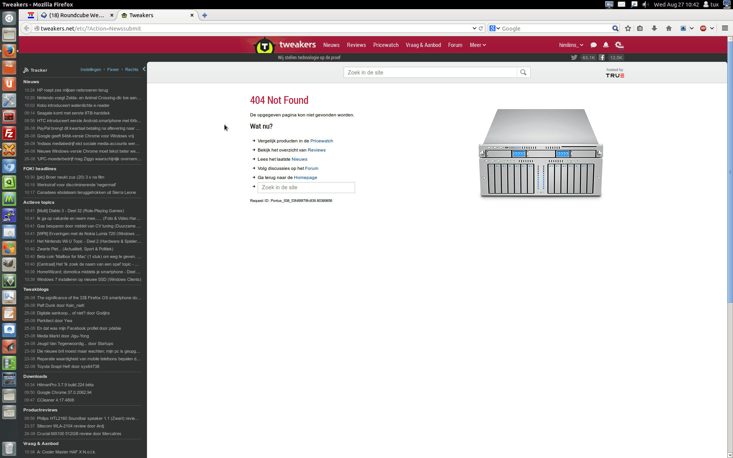Launch GIMP from the dock

coord(9,264)
